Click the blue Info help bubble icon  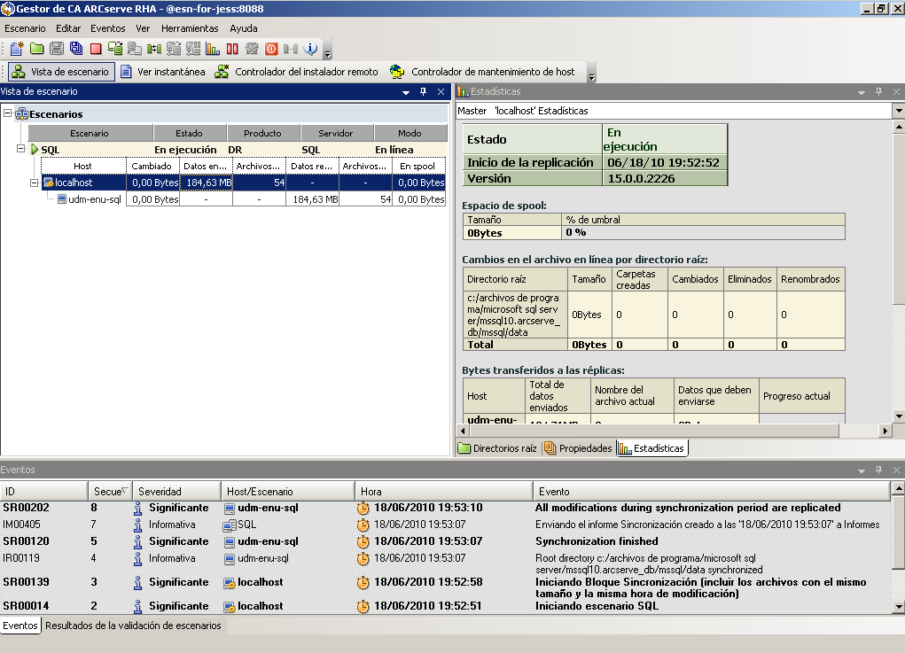coord(310,49)
